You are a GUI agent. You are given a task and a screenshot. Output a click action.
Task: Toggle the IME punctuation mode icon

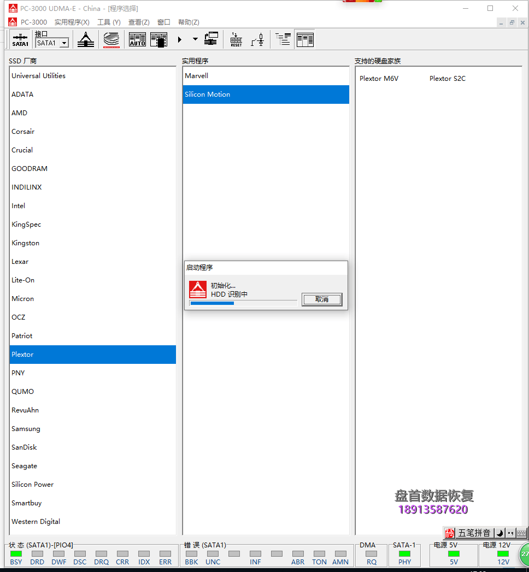tap(510, 533)
